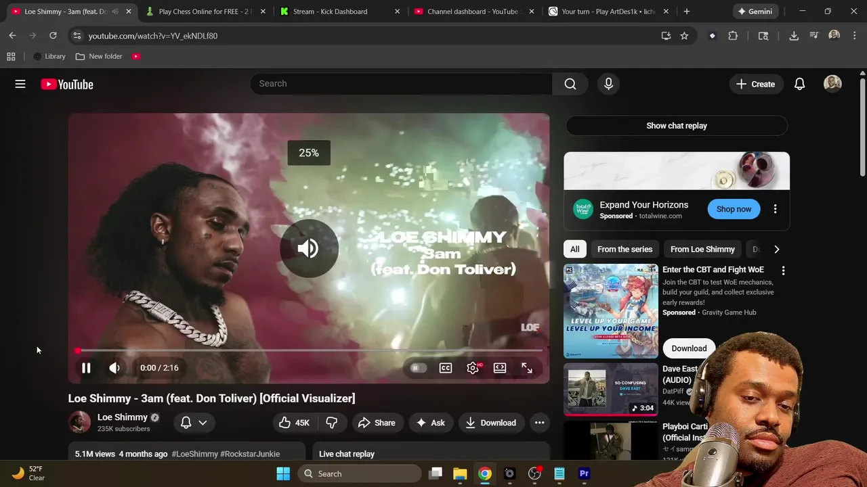Click the #RockstarJunkie hashtag
This screenshot has width=867, height=487.
coord(250,454)
